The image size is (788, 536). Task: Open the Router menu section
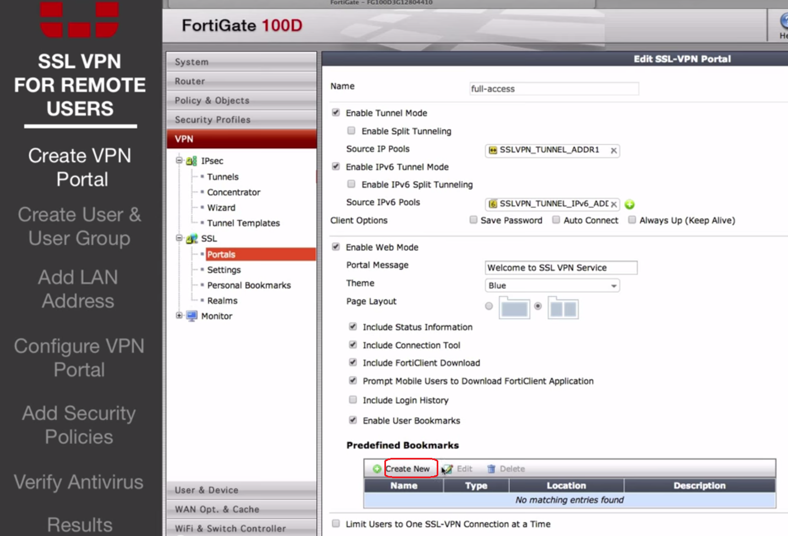tap(242, 81)
